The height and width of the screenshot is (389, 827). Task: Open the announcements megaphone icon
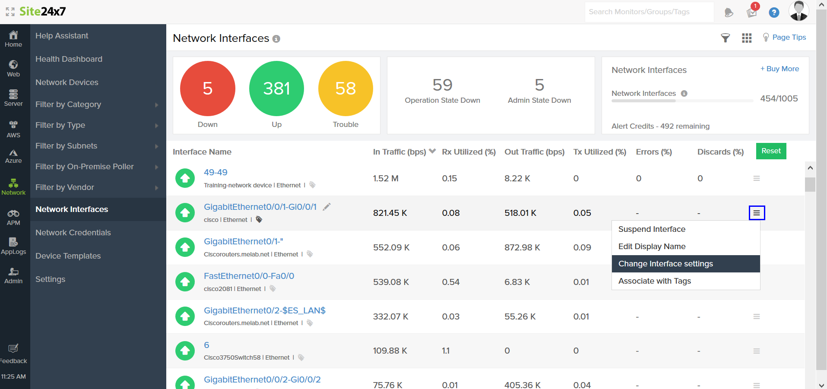[x=729, y=13]
